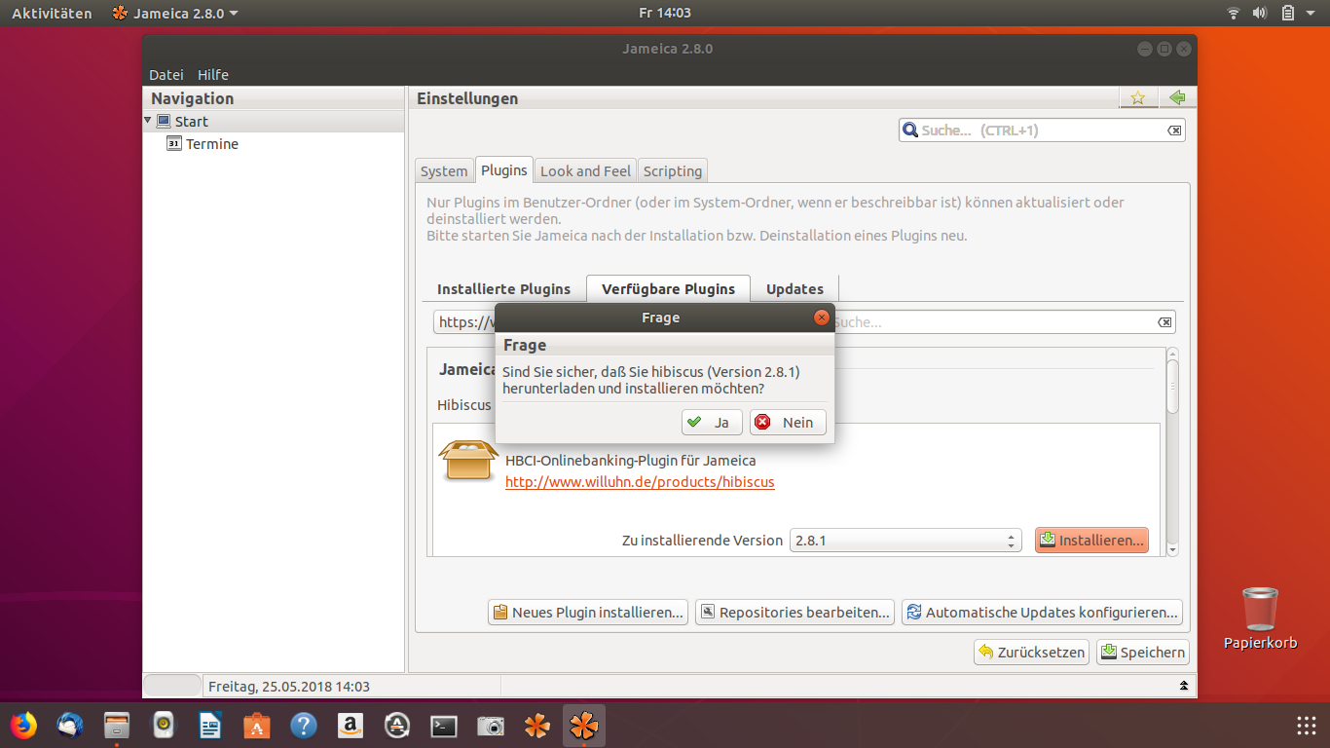Switch to the System tab

tap(444, 170)
